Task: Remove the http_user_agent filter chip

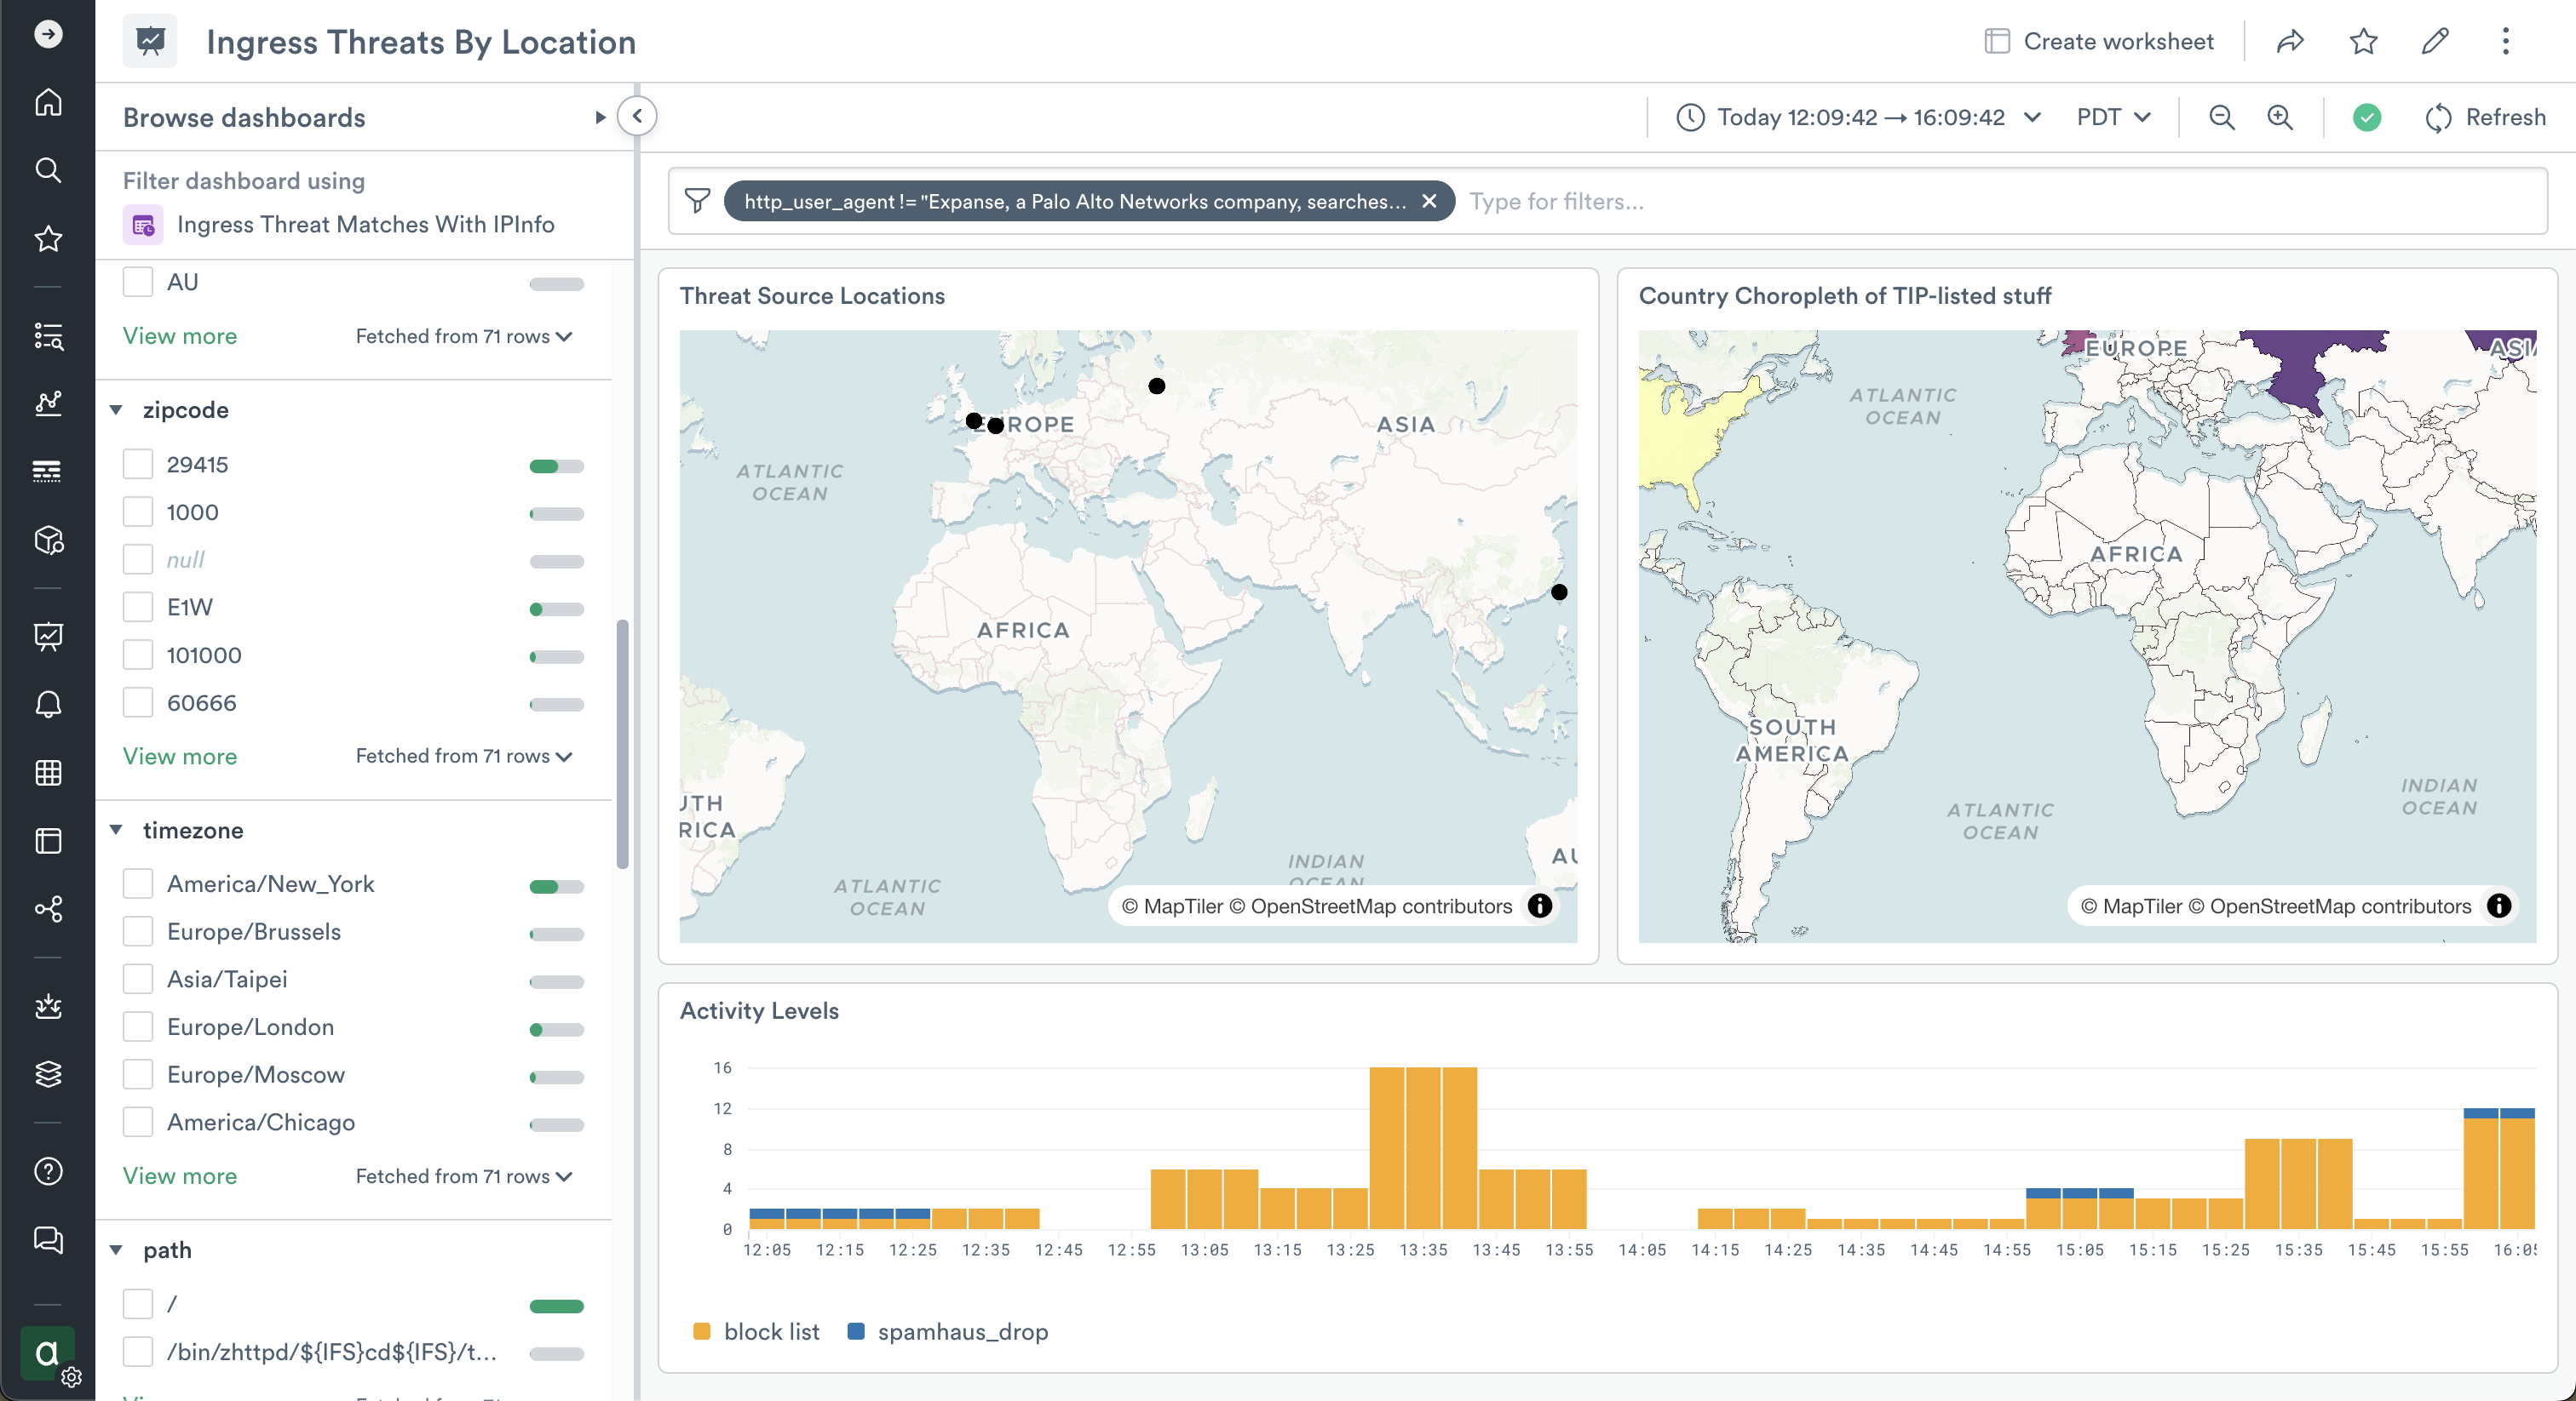Action: 1429,201
